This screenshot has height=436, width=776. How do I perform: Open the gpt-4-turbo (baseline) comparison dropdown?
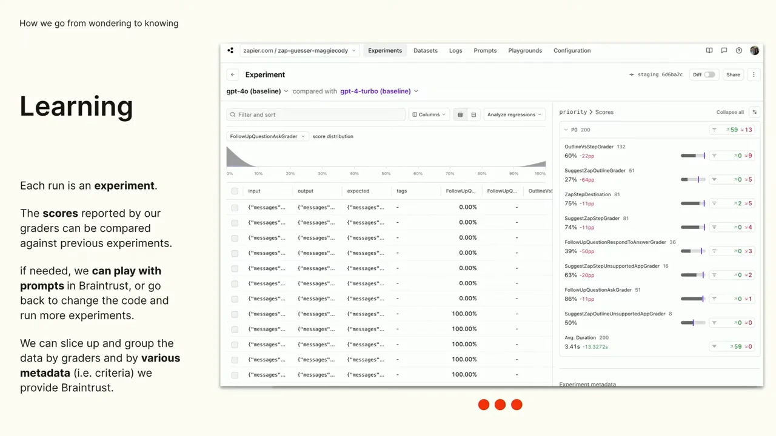(x=380, y=91)
